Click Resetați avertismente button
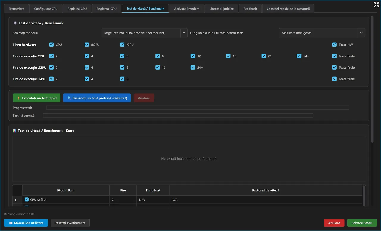The image size is (381, 231). point(70,223)
